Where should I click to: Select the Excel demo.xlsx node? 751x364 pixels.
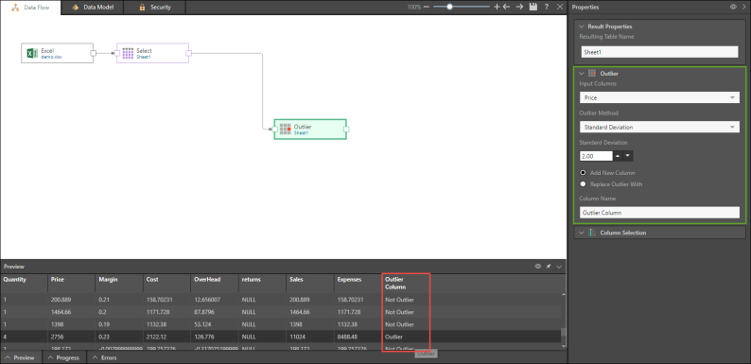click(x=57, y=53)
